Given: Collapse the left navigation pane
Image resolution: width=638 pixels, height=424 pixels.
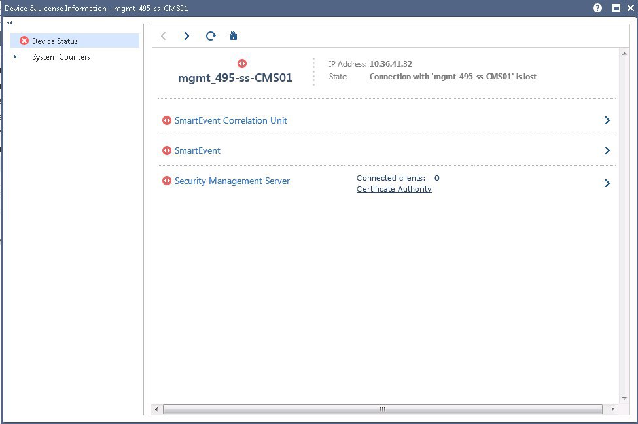Looking at the screenshot, I should tap(9, 22).
